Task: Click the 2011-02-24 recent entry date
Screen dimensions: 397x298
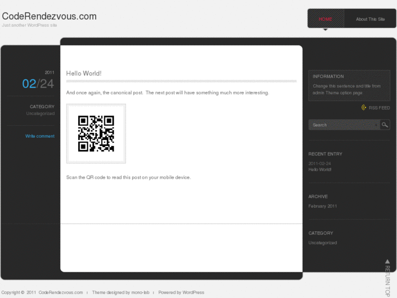Action: pyautogui.click(x=319, y=163)
